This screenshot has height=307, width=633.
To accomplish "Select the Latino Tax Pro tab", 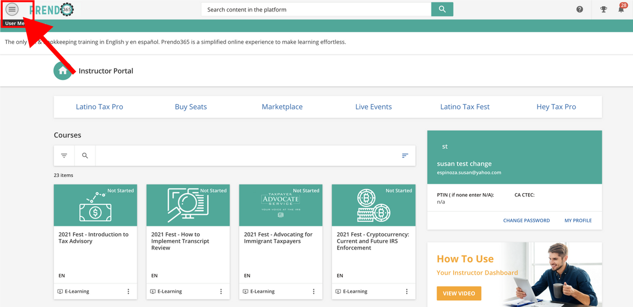I will [100, 107].
